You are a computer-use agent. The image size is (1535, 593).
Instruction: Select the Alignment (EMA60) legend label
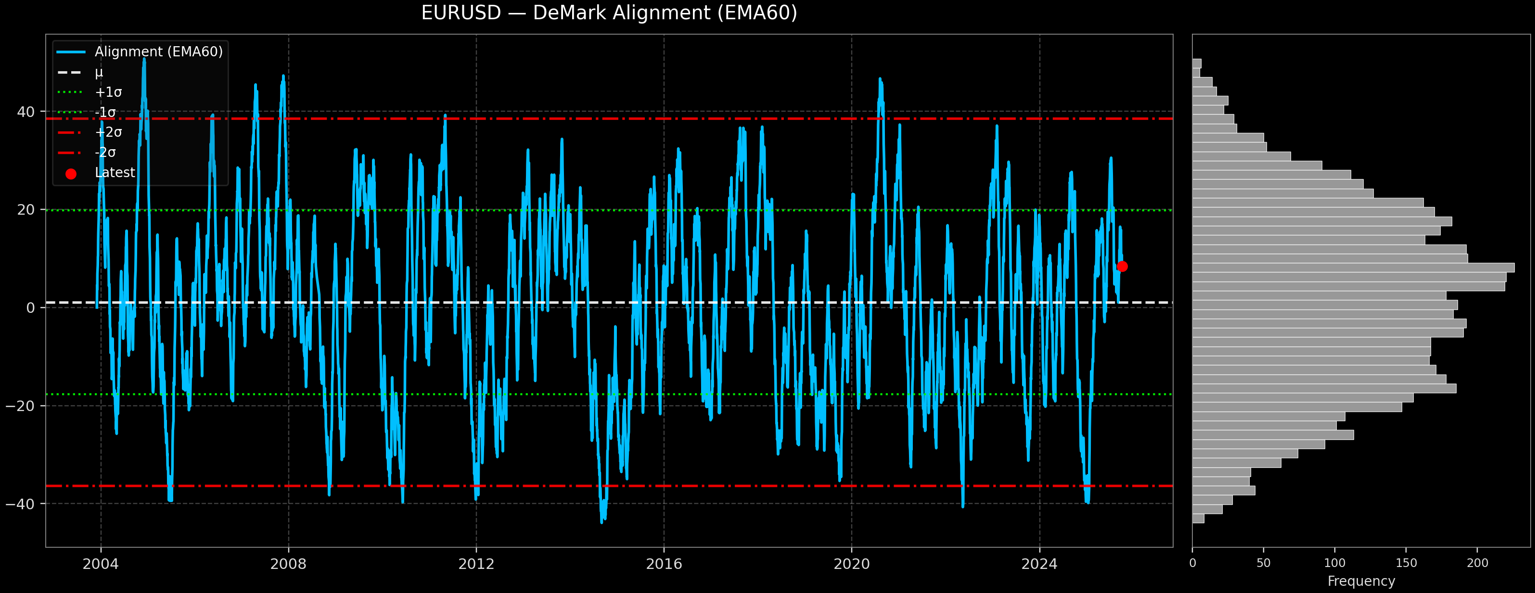point(158,52)
